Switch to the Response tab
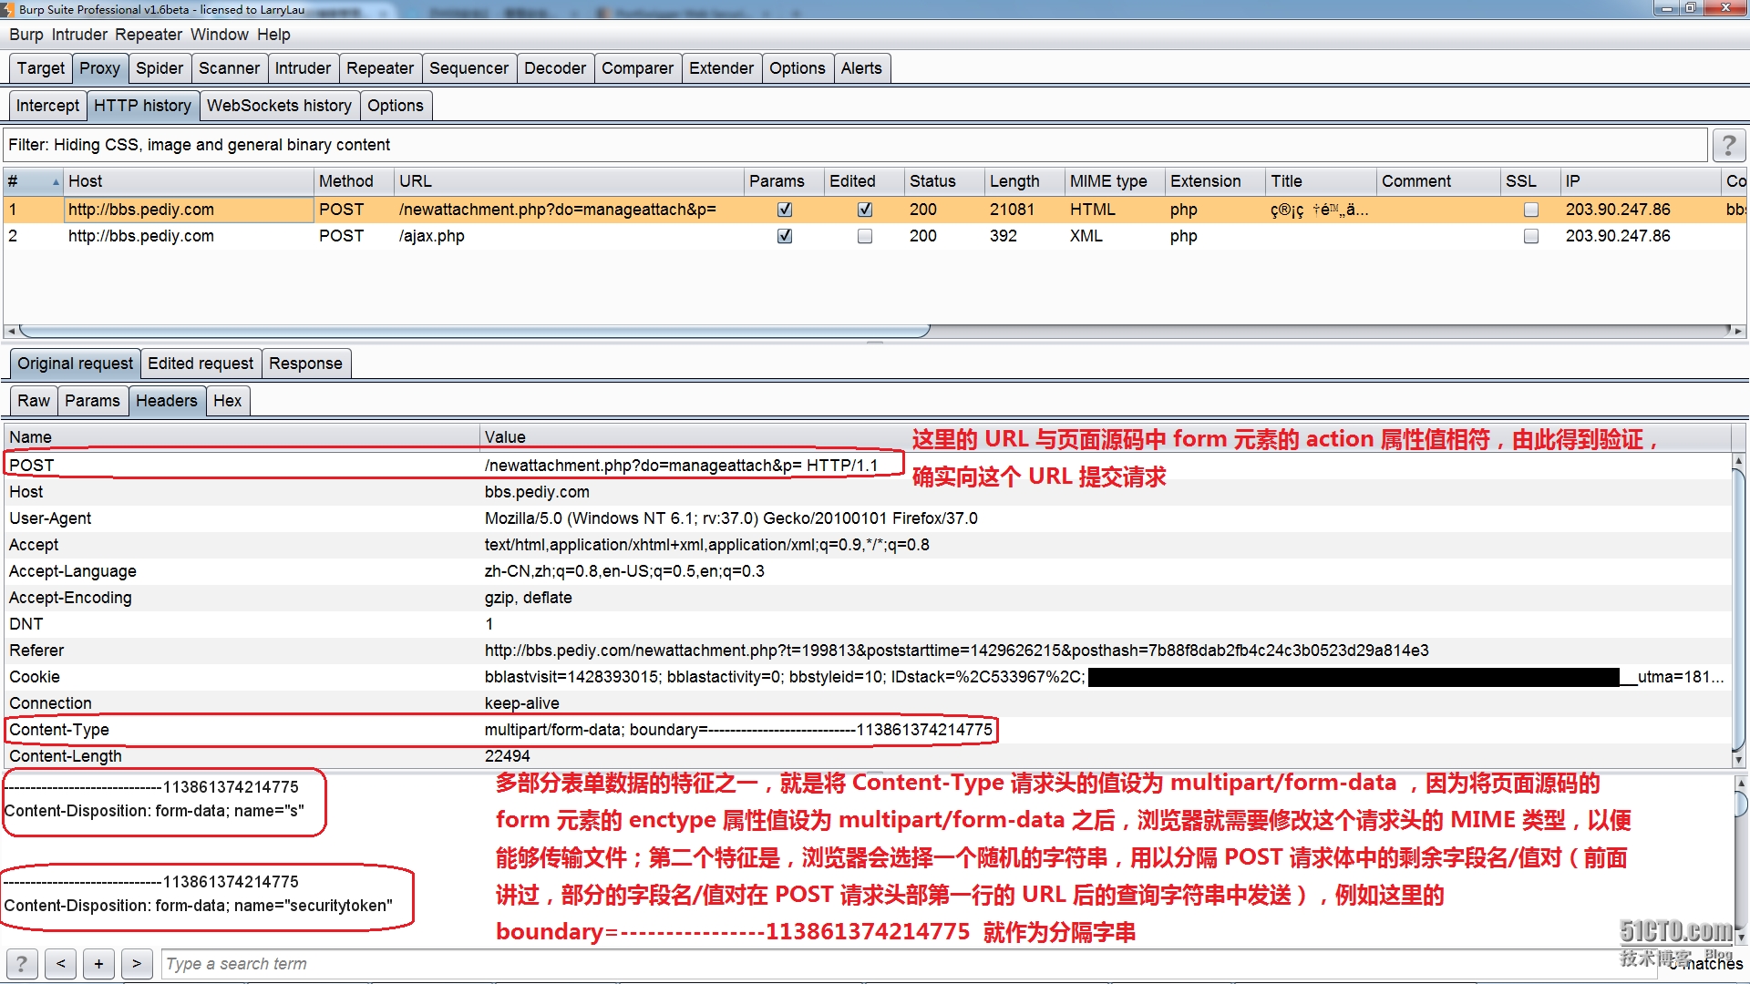 305,364
